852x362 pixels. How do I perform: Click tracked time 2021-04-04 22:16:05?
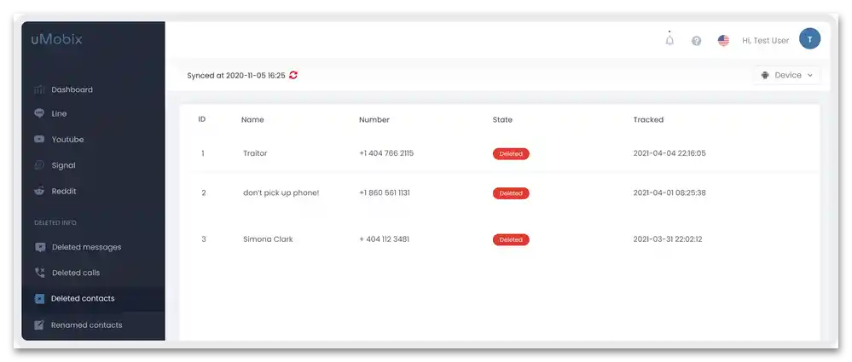point(669,153)
